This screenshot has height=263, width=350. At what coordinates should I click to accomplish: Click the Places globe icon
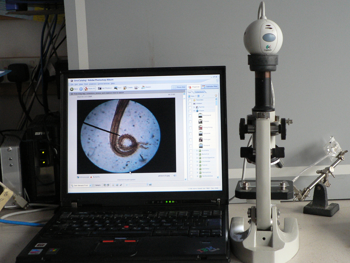(197, 111)
